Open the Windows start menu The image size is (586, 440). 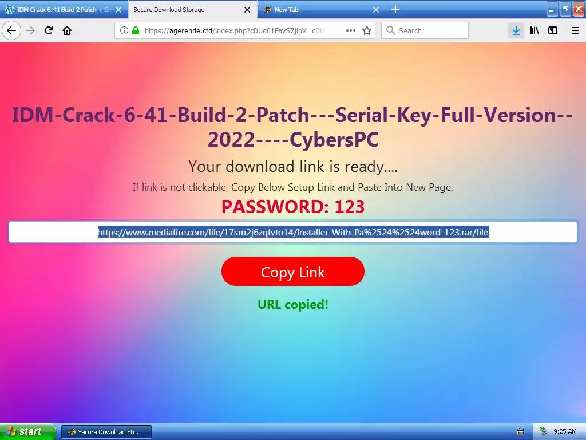(27, 432)
